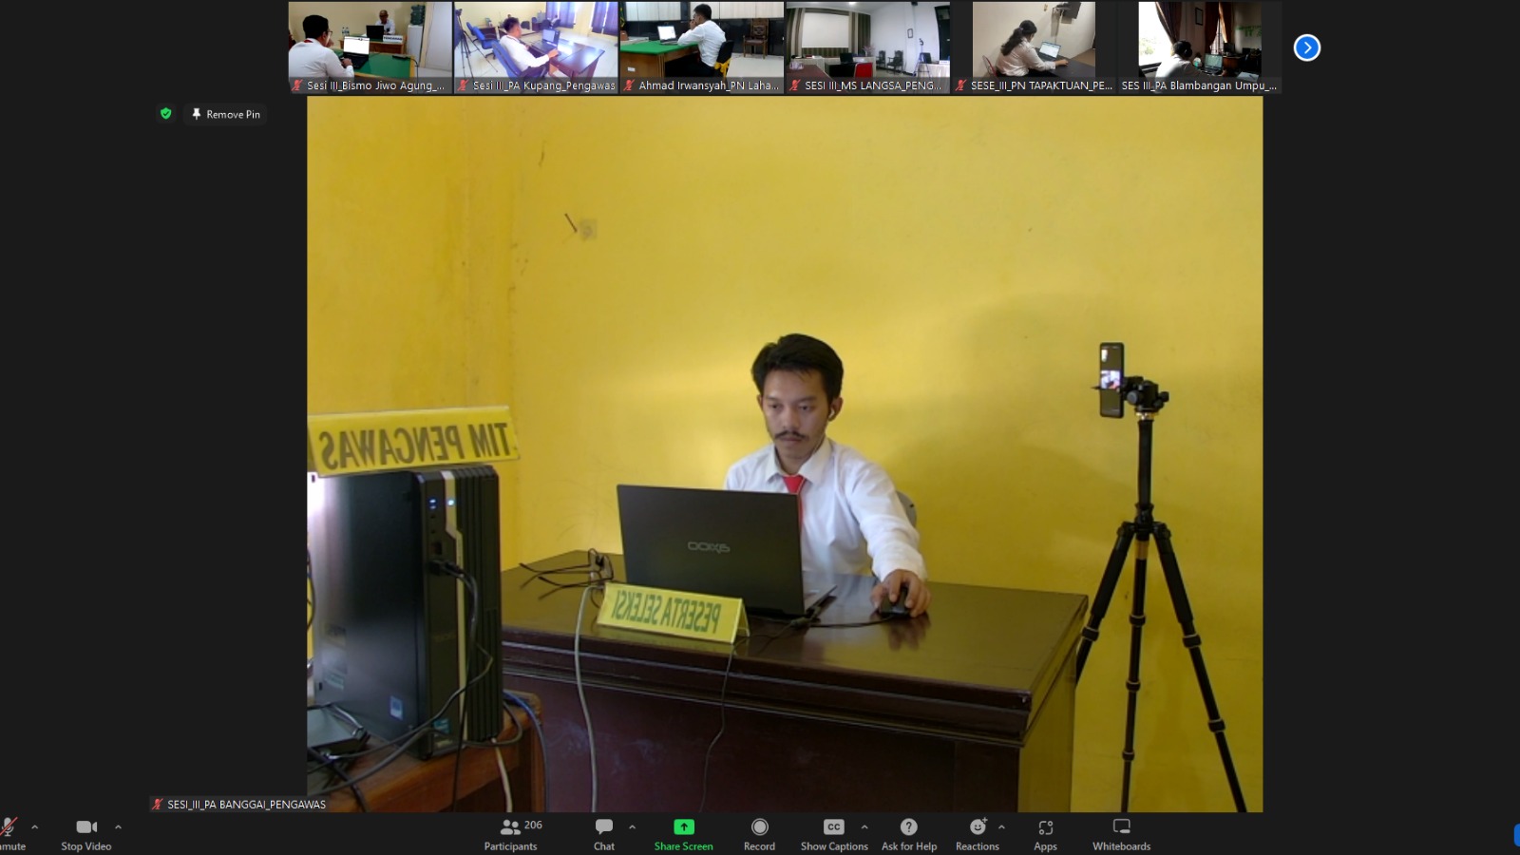Expand caption options arrow beside Show Captions
1520x855 pixels.
tap(864, 827)
